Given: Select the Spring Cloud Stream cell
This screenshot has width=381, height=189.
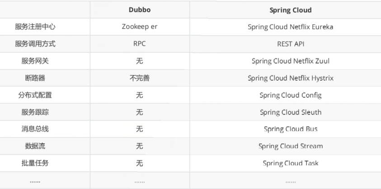Looking at the screenshot, I should pos(290,146).
